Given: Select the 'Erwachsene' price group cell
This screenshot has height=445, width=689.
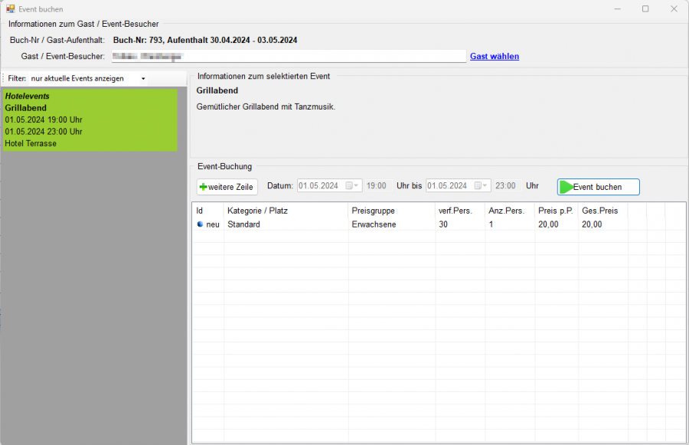Looking at the screenshot, I should pos(390,224).
